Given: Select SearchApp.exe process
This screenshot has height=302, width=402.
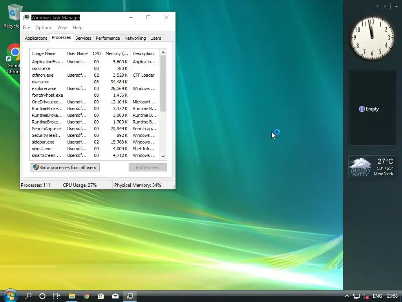Looking at the screenshot, I should 94,129.
